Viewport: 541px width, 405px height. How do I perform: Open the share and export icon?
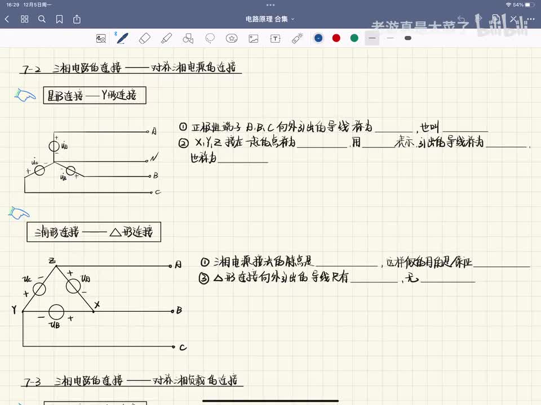click(x=77, y=19)
